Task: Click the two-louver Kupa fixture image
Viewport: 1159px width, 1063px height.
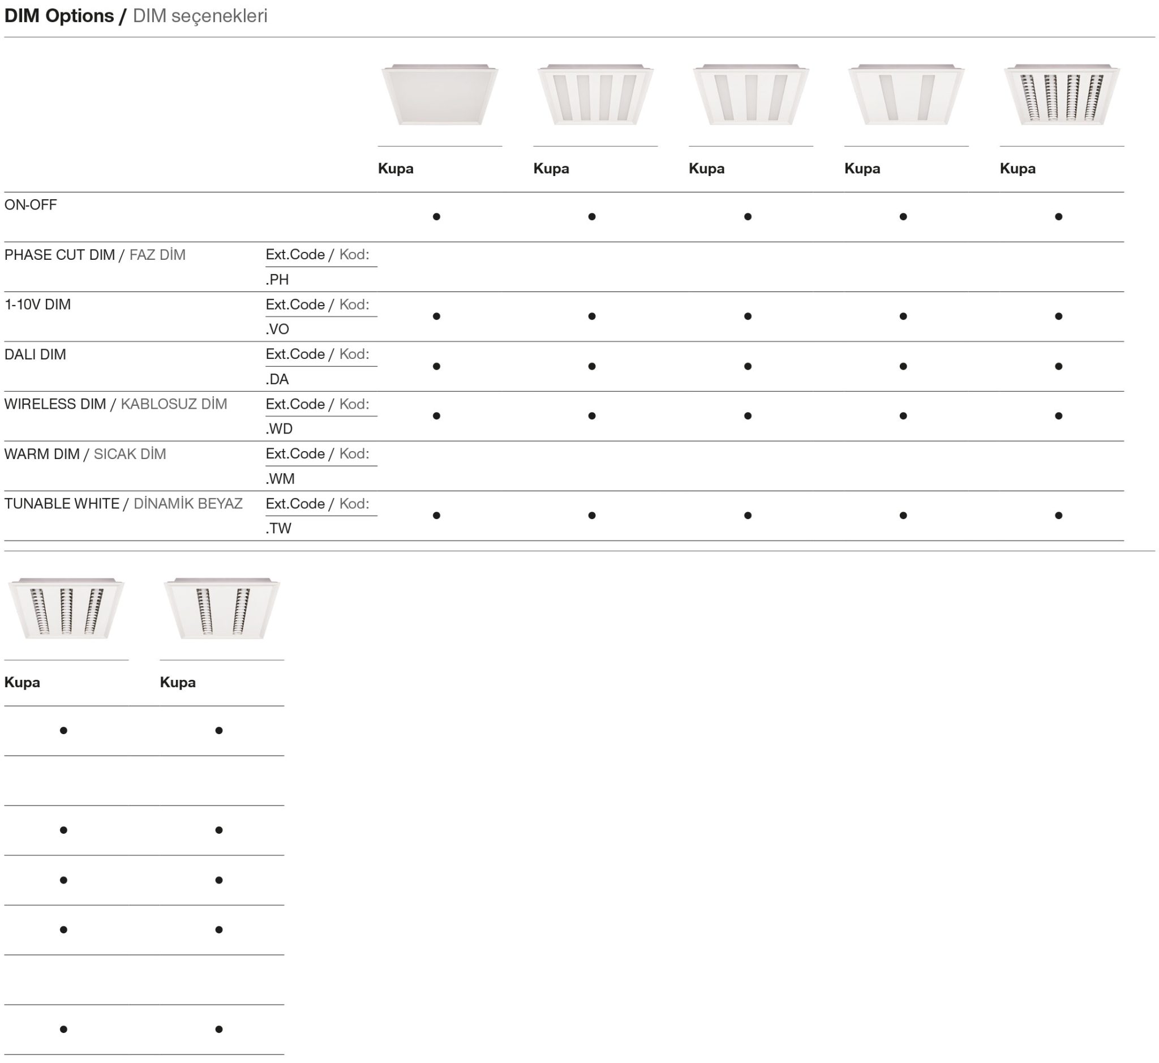Action: tap(221, 609)
